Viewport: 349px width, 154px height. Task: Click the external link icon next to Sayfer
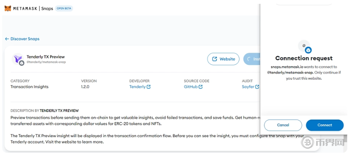pos(257,87)
